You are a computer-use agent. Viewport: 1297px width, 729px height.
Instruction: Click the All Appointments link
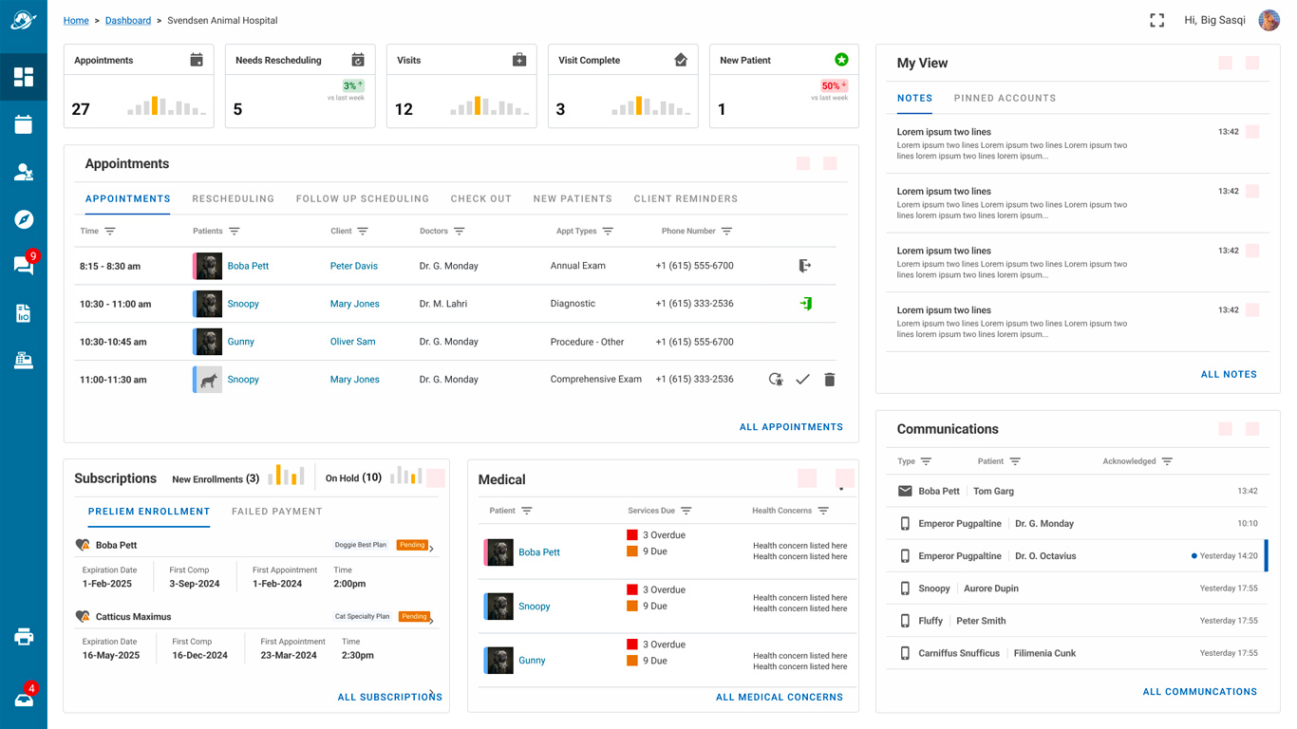(x=791, y=427)
